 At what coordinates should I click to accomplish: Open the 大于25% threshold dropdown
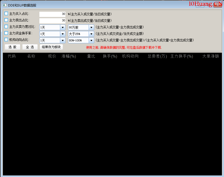point(91,34)
